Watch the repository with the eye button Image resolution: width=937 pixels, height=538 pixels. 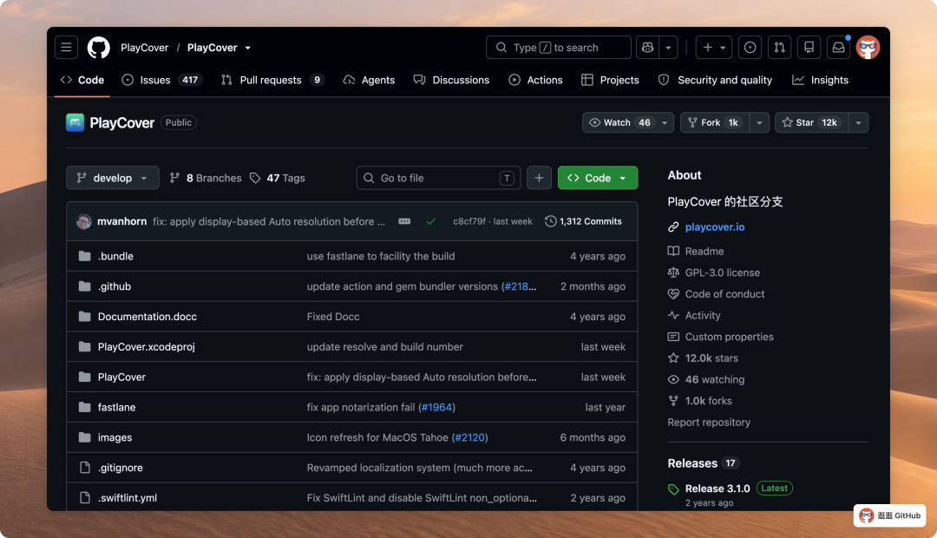pyautogui.click(x=621, y=122)
